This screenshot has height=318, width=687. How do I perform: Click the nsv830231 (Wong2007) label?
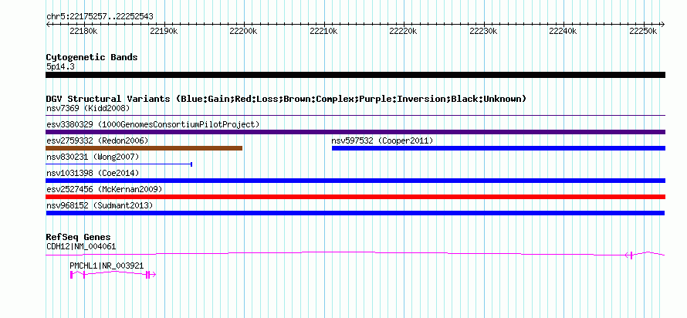[93, 157]
